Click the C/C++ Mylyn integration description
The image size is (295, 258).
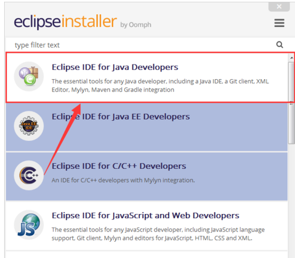pos(123,180)
